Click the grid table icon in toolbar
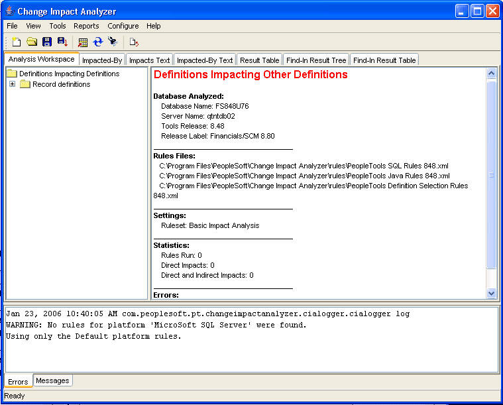503x405 pixels. (83, 42)
